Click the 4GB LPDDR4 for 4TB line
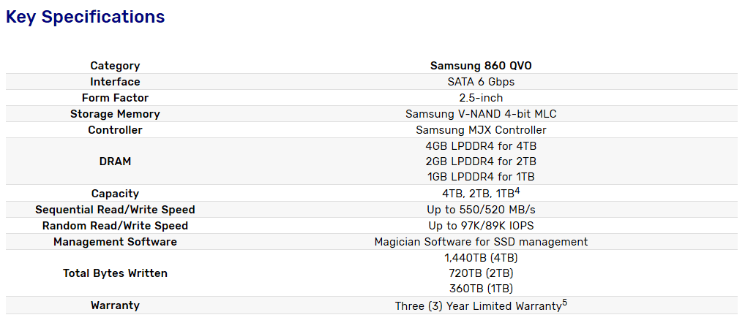The image size is (745, 323). pos(481,146)
